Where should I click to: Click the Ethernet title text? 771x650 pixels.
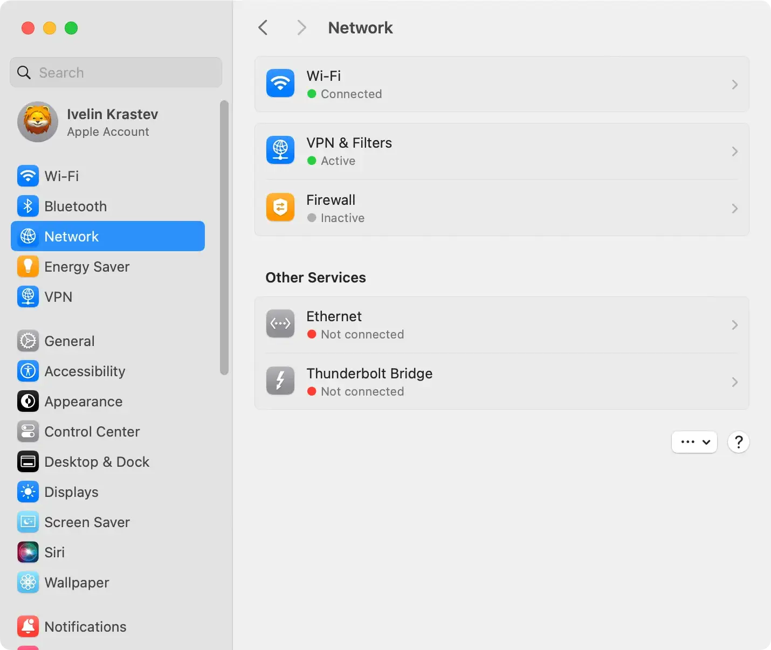point(334,316)
